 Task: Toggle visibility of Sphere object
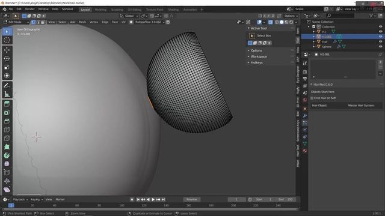380,47
